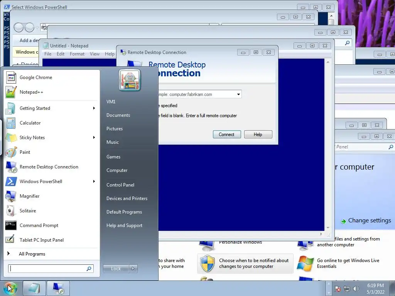The width and height of the screenshot is (395, 296).
Task: Click the Show desktop strip in taskbar
Action: point(392,288)
